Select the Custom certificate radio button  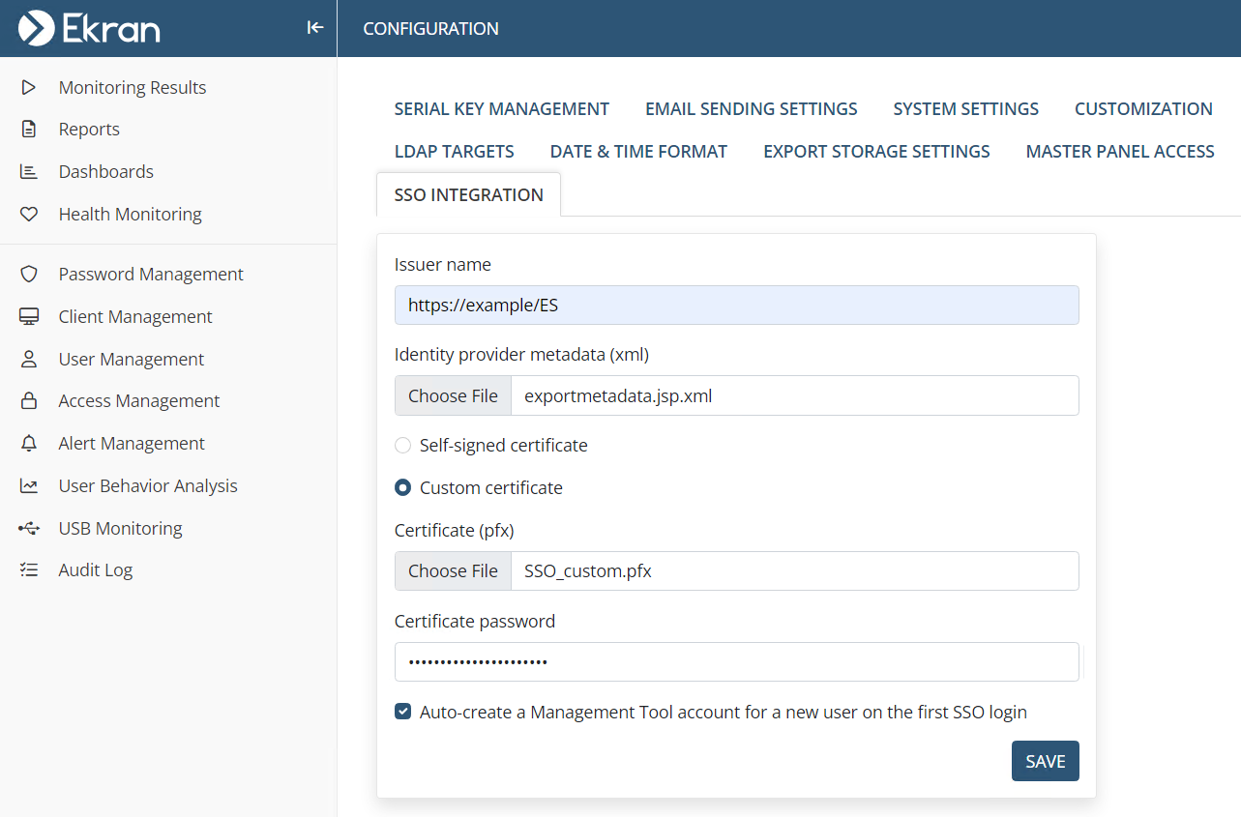403,488
